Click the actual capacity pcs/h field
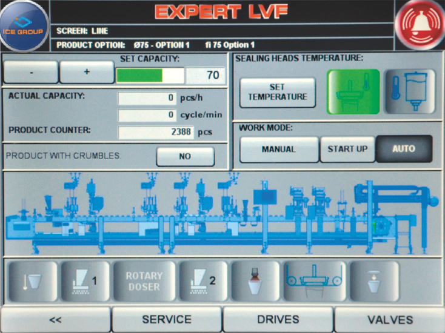 click(147, 98)
